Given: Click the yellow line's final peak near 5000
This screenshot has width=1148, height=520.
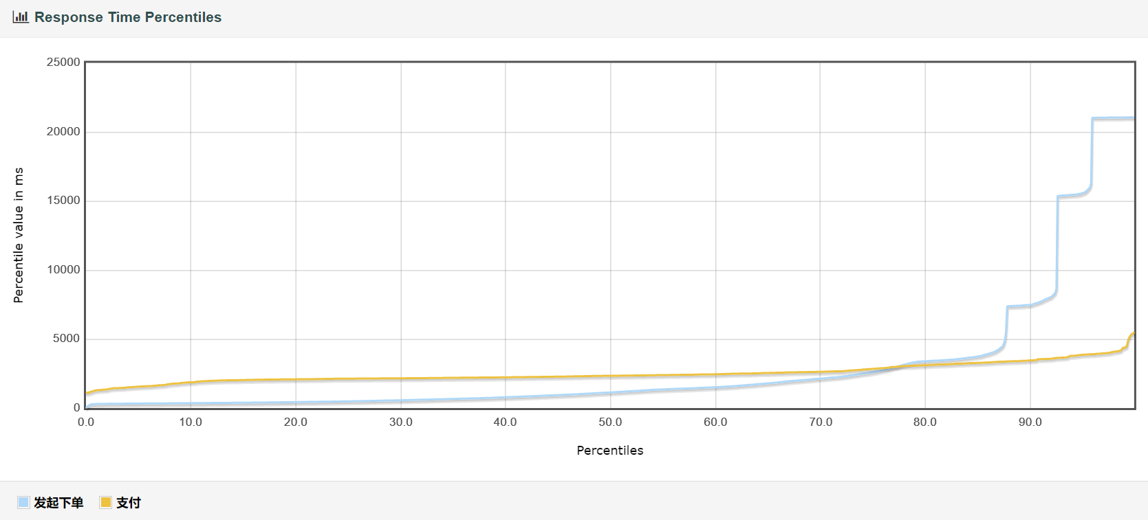Looking at the screenshot, I should point(1132,335).
